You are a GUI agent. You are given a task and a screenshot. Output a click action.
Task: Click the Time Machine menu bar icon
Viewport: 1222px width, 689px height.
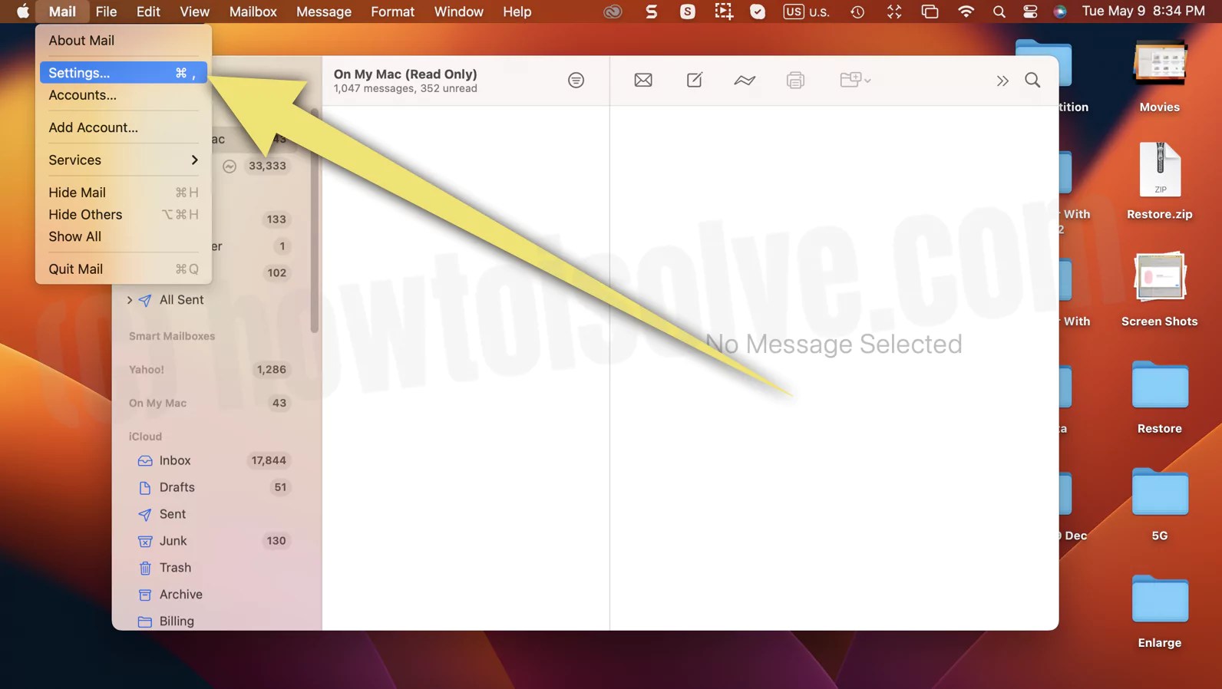(857, 12)
